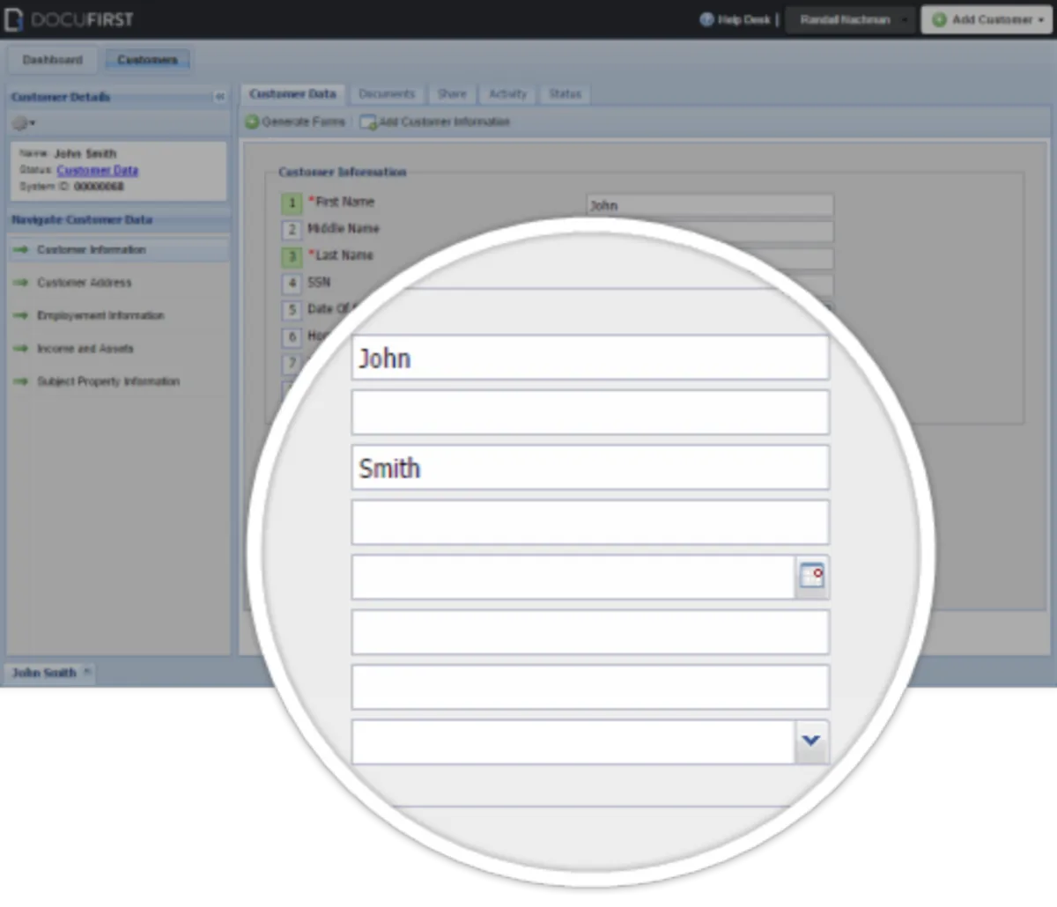
Task: Select the Activity tab
Action: pos(507,94)
